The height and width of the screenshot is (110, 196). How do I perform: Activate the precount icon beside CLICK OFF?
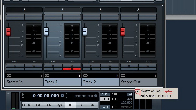click(129, 95)
